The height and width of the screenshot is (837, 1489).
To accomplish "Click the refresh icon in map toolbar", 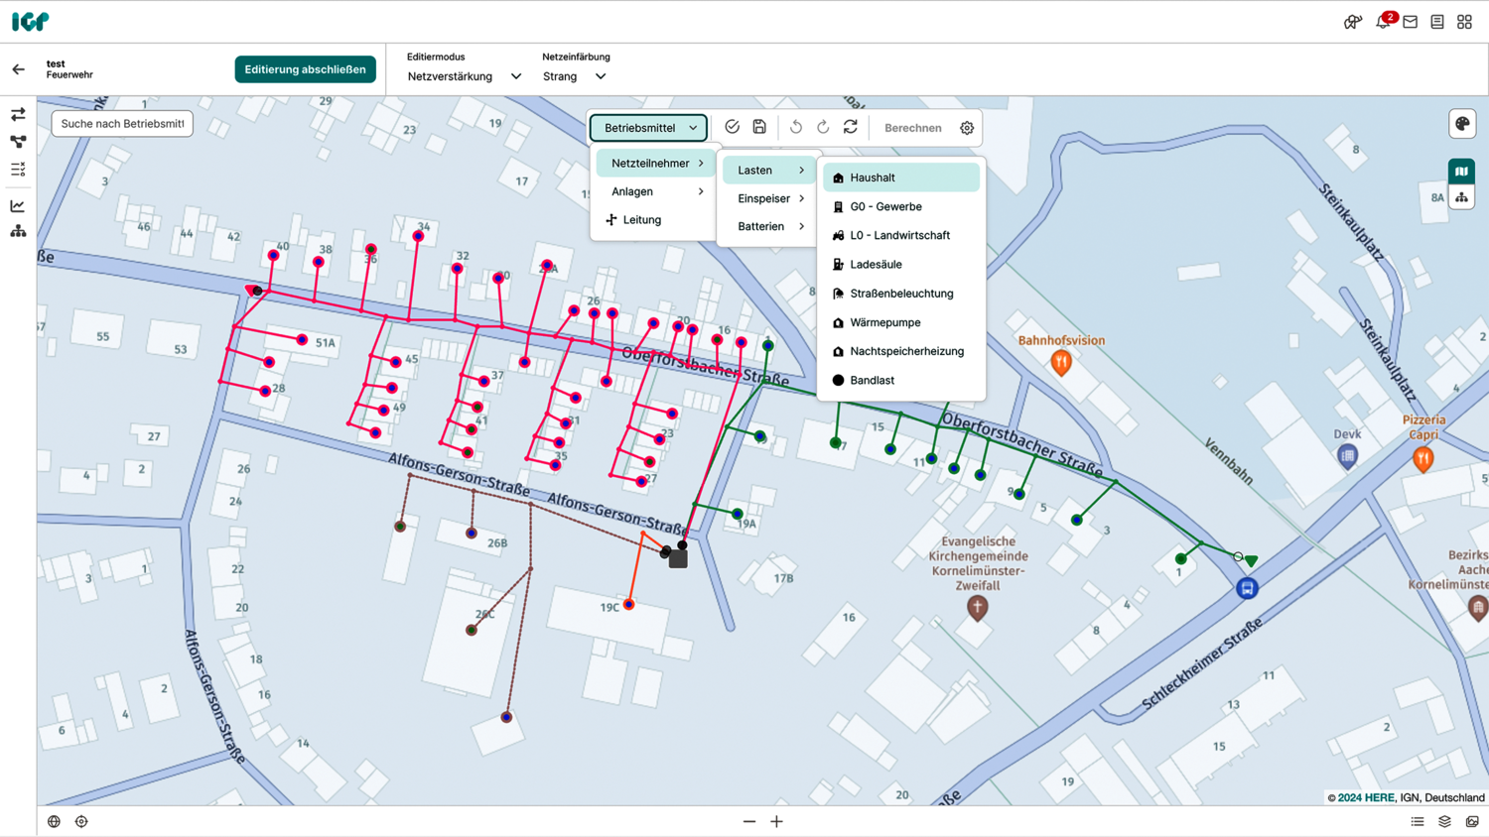I will (851, 127).
